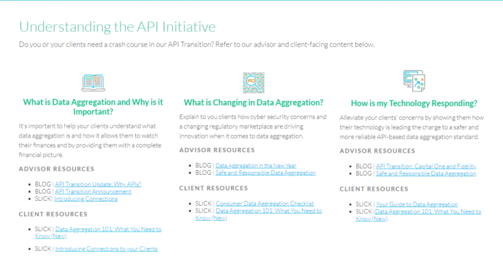Click the intro sentence about the API Transition crash course
The height and width of the screenshot is (258, 503).
point(196,45)
